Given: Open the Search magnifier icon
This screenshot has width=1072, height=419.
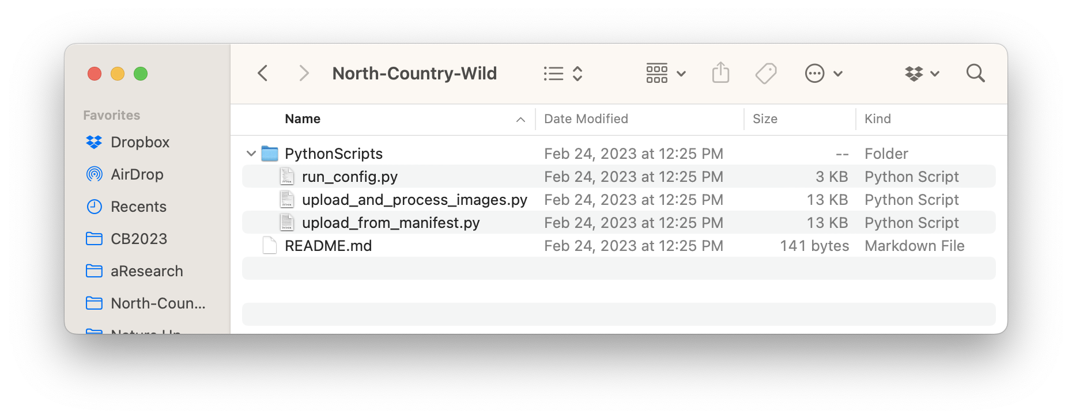Looking at the screenshot, I should tap(975, 73).
